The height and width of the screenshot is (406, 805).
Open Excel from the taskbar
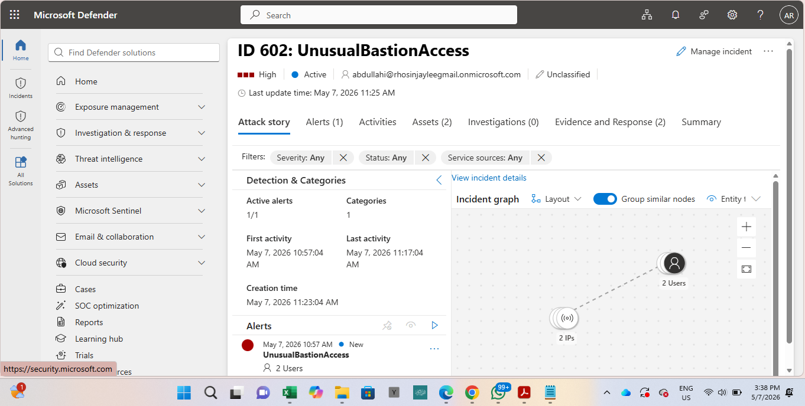[x=289, y=392]
